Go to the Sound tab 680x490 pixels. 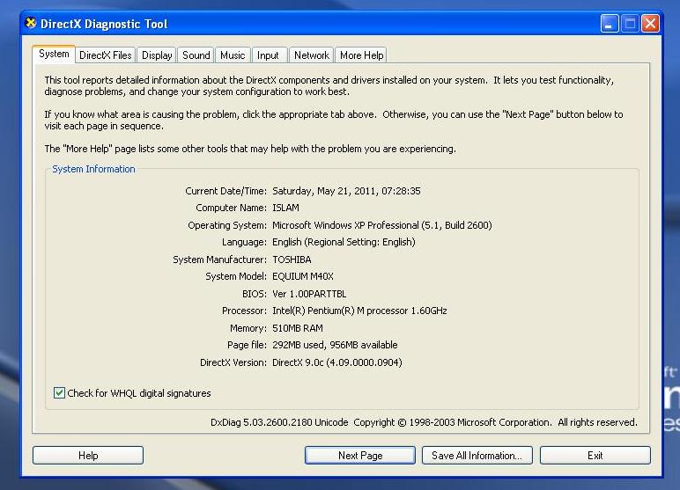pos(196,55)
